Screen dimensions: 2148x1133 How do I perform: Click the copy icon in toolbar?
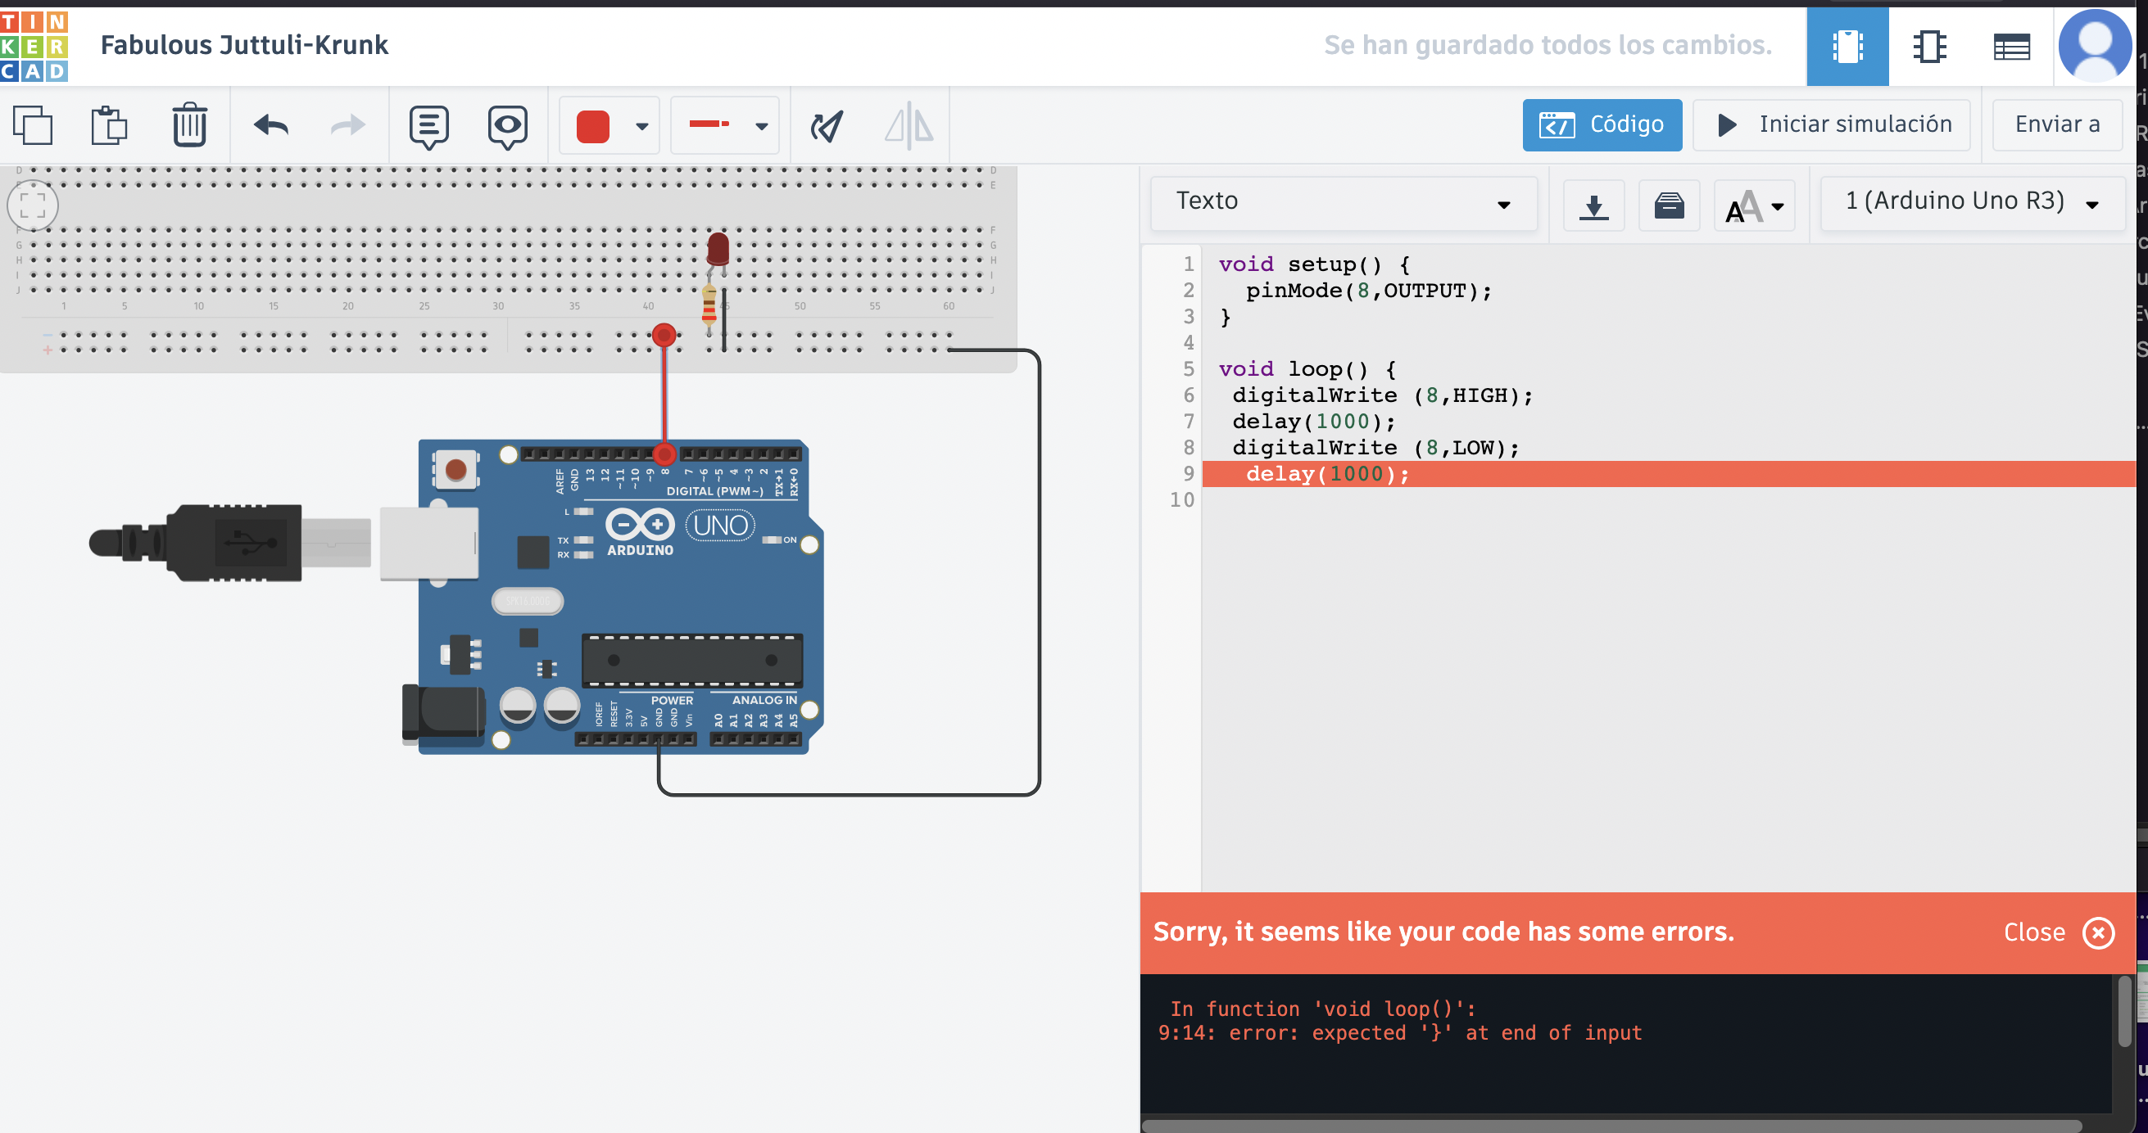tap(33, 126)
